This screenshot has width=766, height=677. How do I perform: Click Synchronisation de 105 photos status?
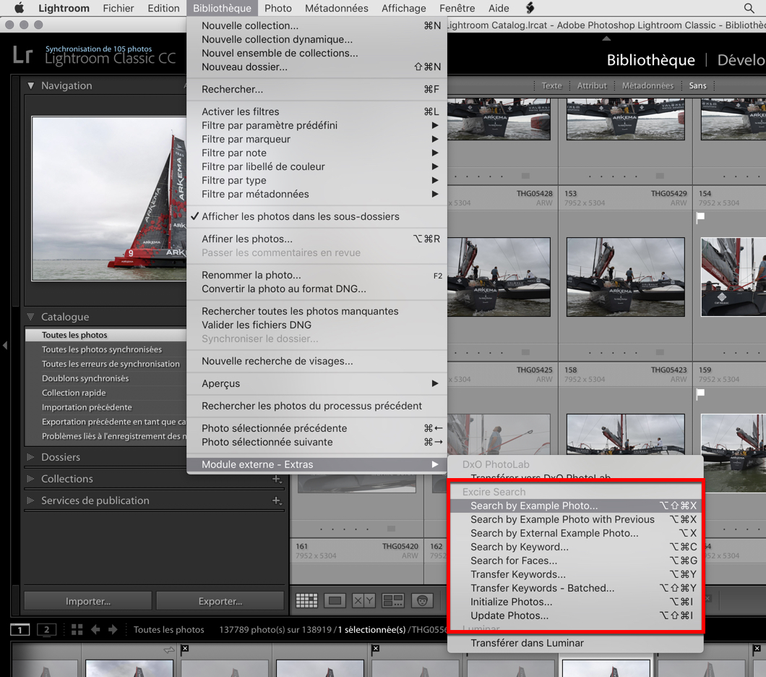(99, 49)
